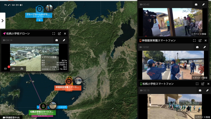
Task: Click orange 神徳館保育園 smartphone map marker
Action: (x=68, y=82)
